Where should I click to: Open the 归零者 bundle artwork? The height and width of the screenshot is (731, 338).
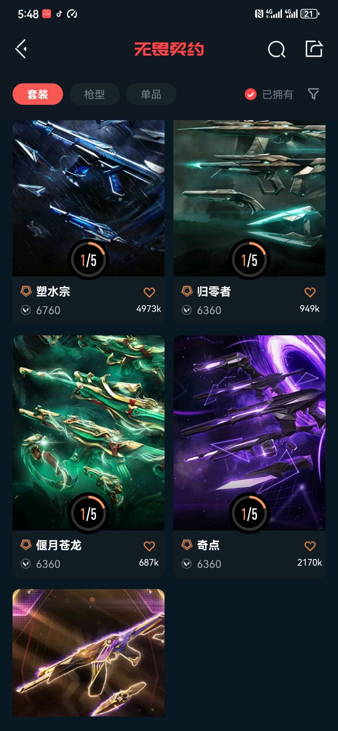[249, 198]
